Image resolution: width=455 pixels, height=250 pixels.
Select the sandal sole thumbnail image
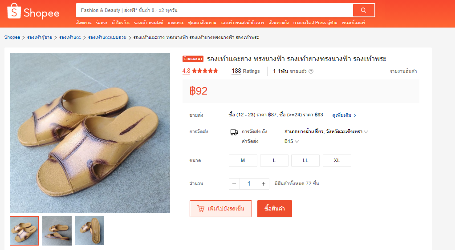point(89,230)
